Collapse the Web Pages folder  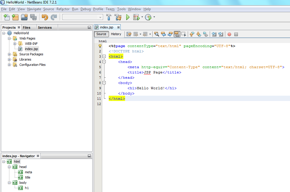click(9, 38)
